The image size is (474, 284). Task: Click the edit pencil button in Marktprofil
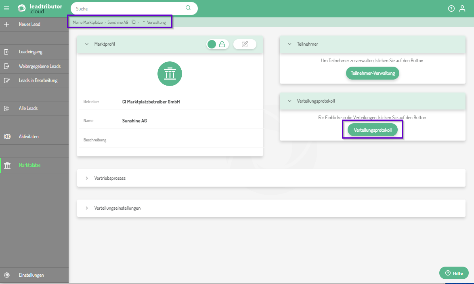click(245, 44)
